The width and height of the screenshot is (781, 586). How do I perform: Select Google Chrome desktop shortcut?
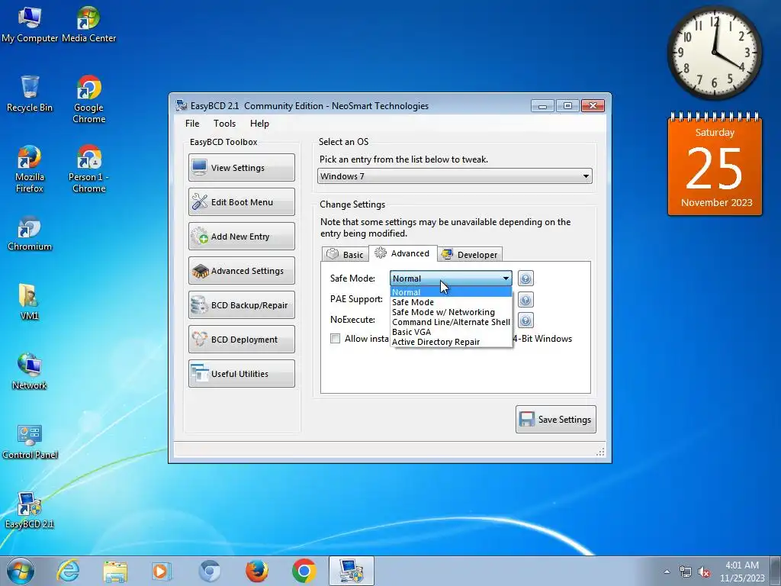(88, 100)
